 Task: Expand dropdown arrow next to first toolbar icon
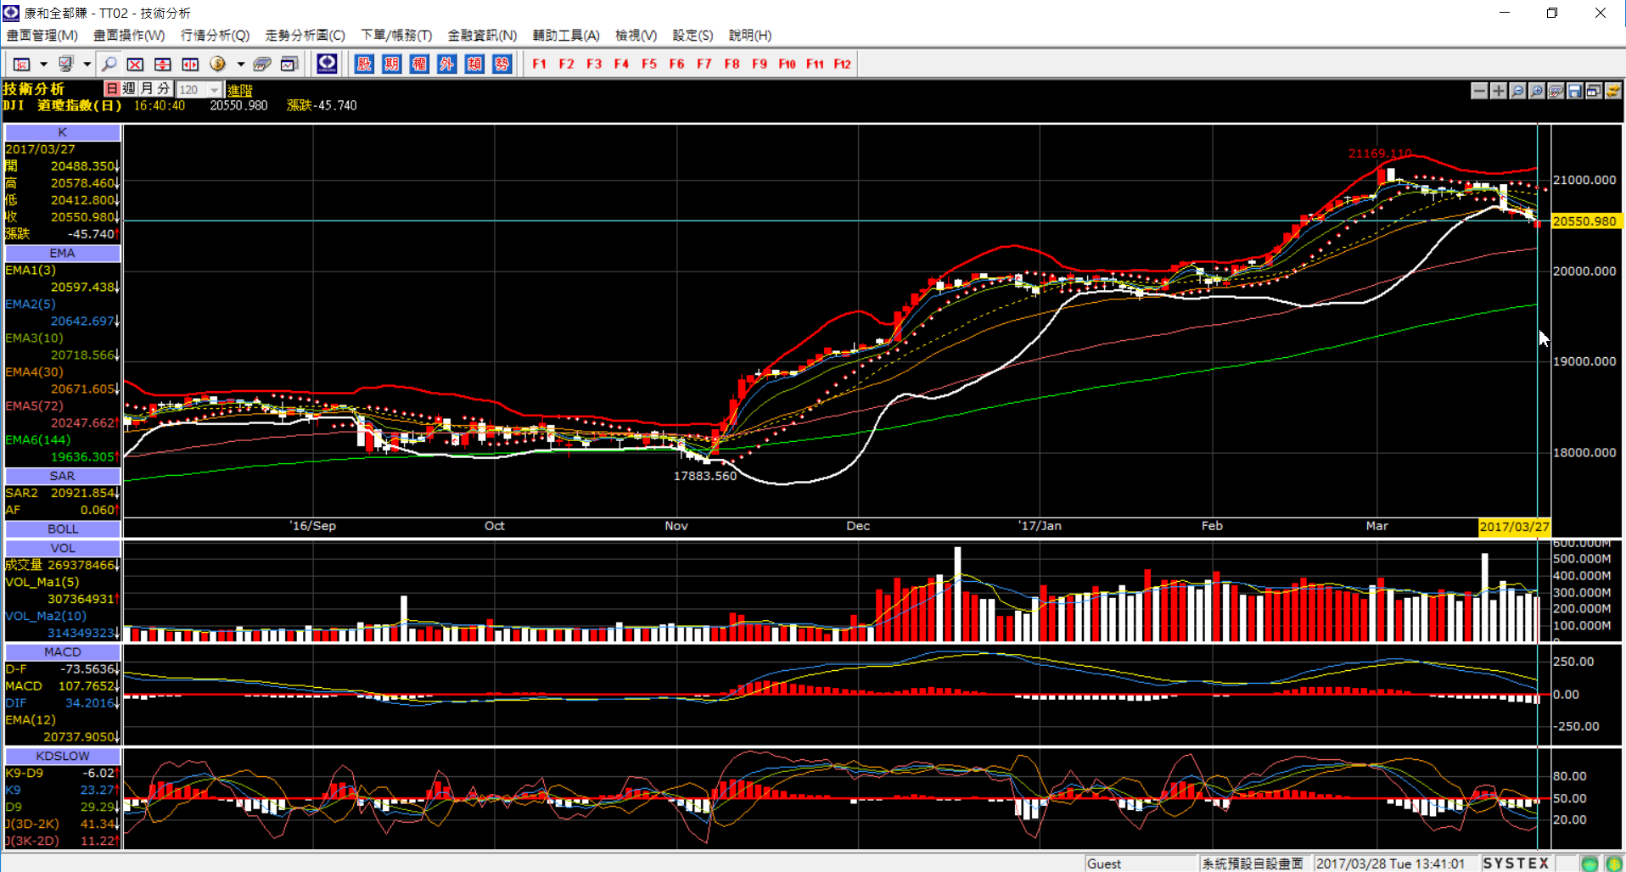(43, 64)
